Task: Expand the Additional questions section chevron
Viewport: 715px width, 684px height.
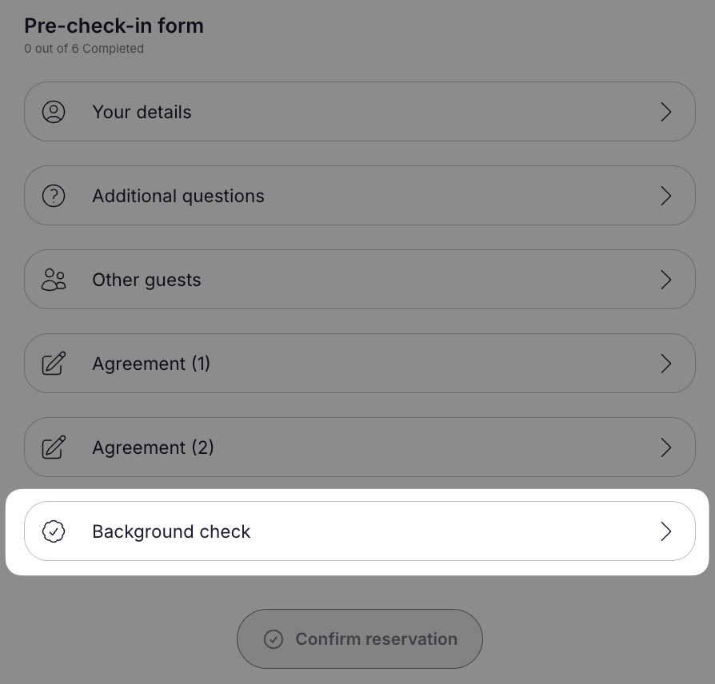Action: coord(666,196)
